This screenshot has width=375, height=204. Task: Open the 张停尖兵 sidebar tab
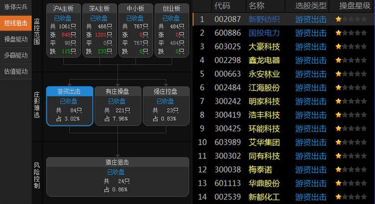[x=16, y=7]
